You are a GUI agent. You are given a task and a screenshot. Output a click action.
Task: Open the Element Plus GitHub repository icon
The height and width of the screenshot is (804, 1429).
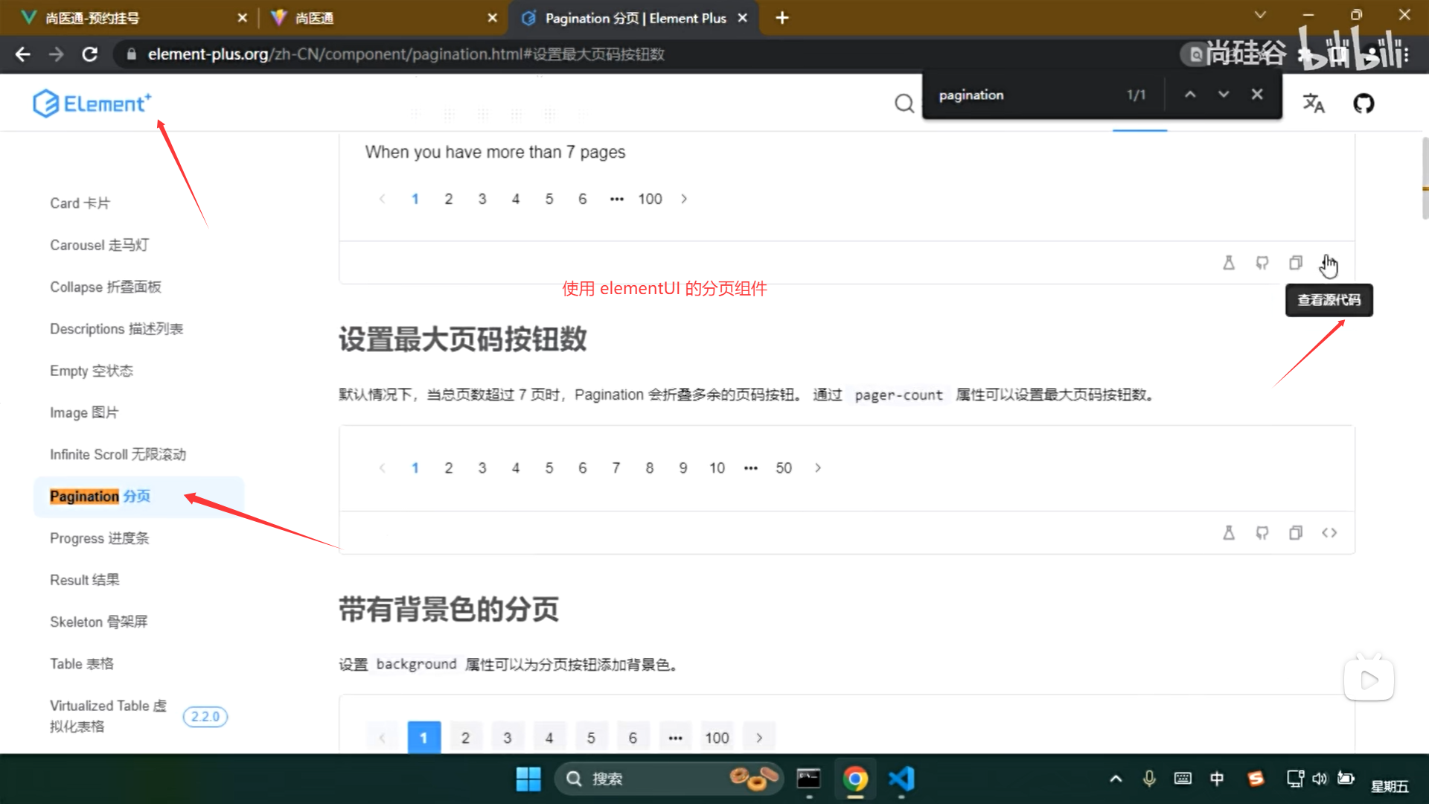[1364, 103]
